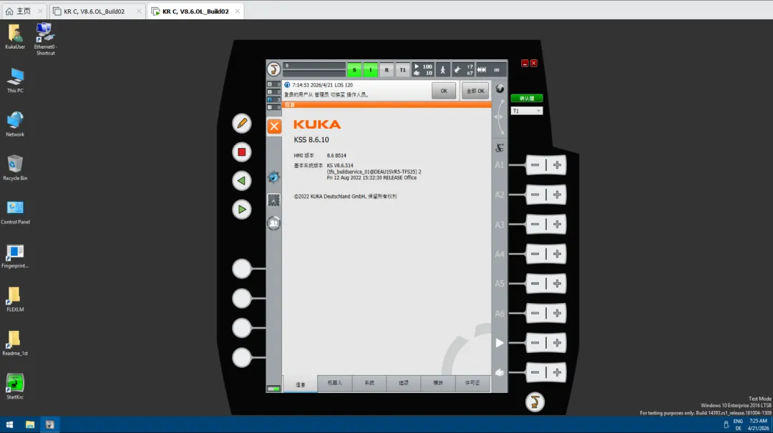This screenshot has width=773, height=433.
Task: Click the A2 minus jog key
Action: coord(535,195)
